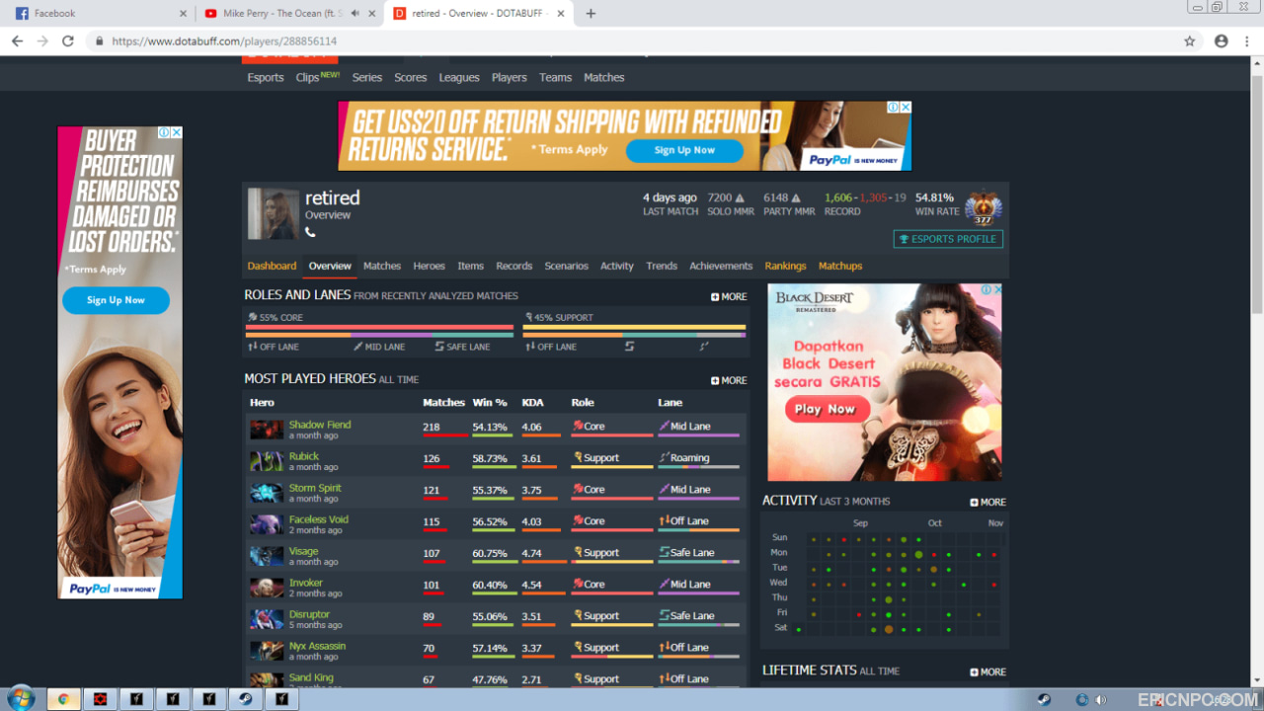Screen dimensions: 1264x711
Task: Reload the page with the refresh icon
Action: (x=68, y=41)
